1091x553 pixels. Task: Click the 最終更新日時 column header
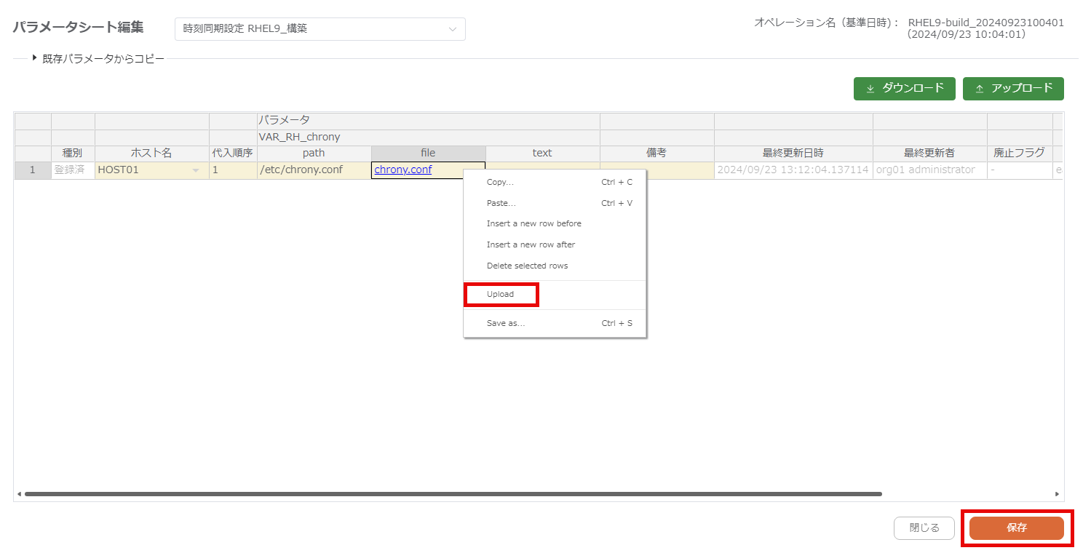tap(793, 153)
